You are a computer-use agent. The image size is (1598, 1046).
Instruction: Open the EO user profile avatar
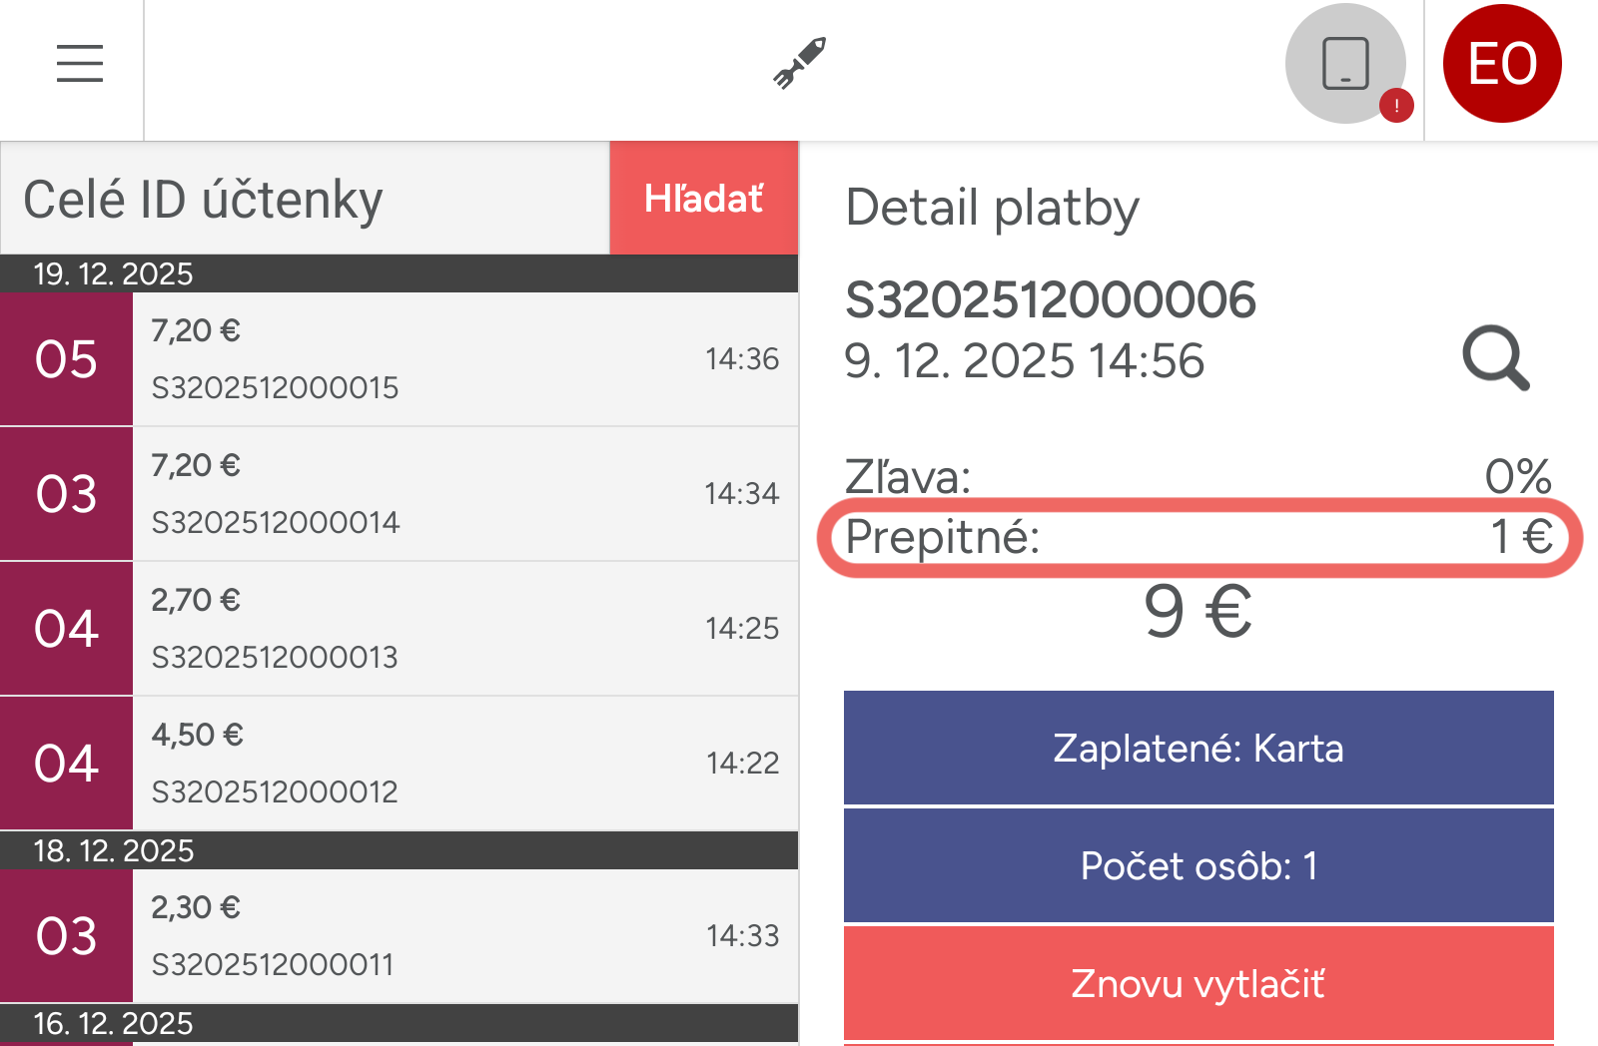tap(1501, 63)
